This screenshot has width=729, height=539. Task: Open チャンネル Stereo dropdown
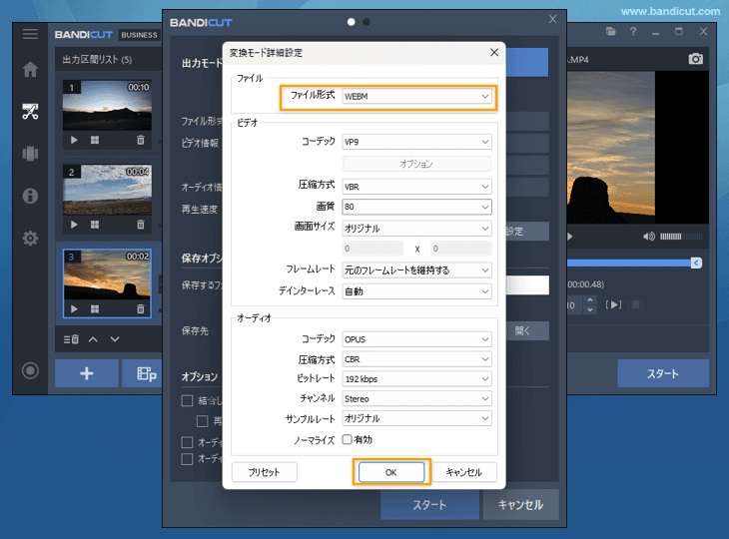(416, 398)
